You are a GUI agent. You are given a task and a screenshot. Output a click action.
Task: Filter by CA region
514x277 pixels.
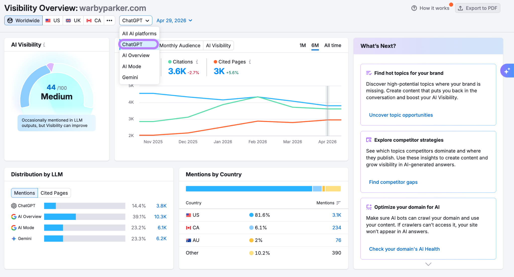click(94, 21)
